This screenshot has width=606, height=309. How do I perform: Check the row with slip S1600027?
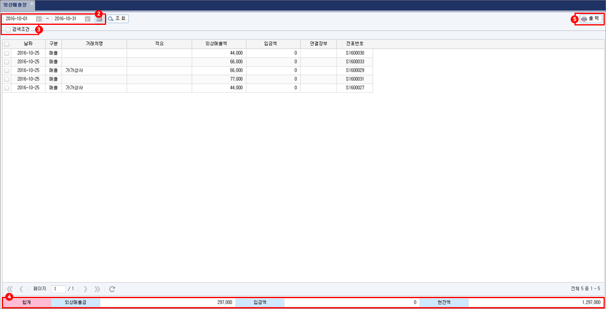[7, 88]
